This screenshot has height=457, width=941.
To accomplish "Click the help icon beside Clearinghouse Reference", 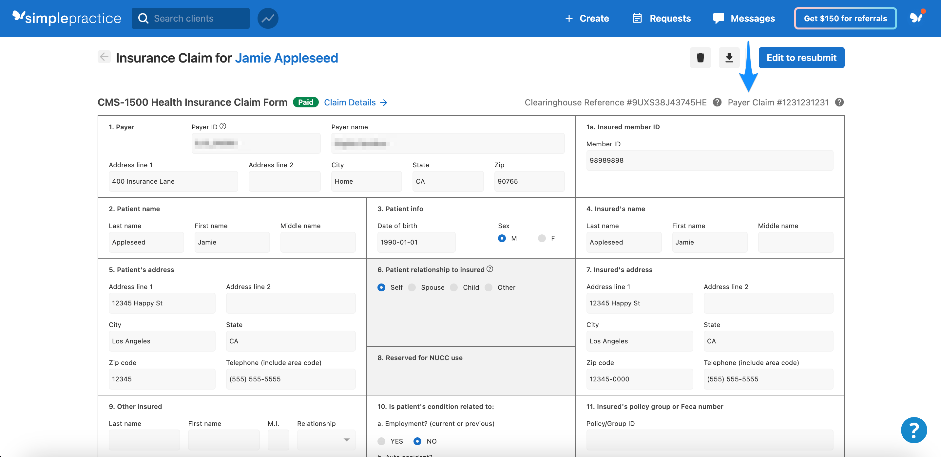I will (717, 102).
